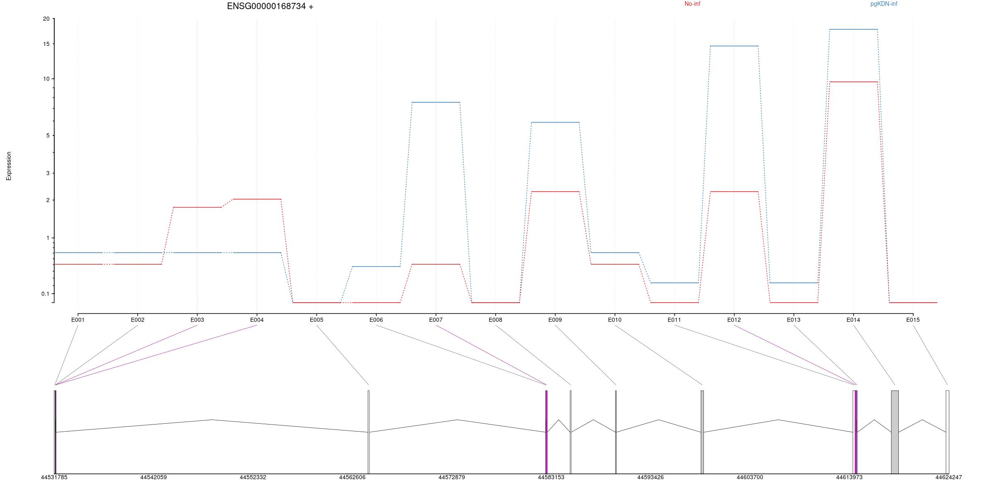Select the No-inf legend label
This screenshot has width=994, height=497.
click(692, 4)
